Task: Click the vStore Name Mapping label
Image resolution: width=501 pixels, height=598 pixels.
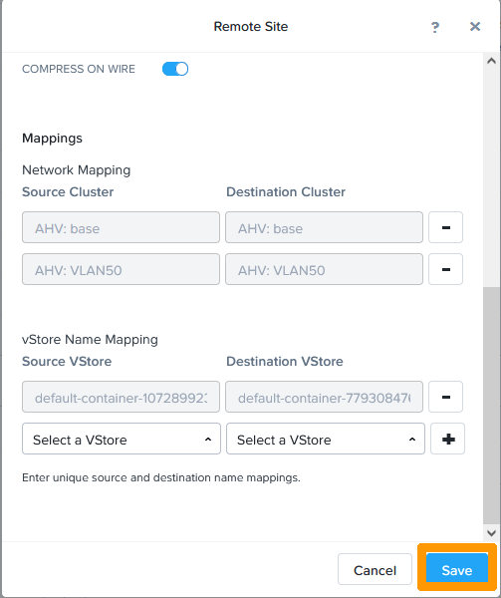Action: point(90,340)
